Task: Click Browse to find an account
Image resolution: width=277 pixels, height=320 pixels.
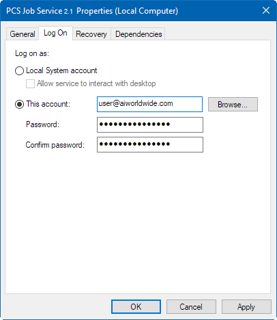Action: point(233,105)
